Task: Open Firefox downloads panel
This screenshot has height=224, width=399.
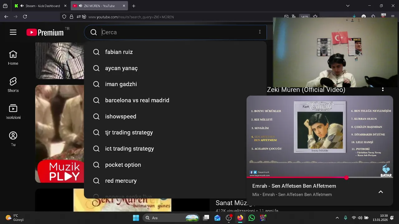Action: coord(354,17)
